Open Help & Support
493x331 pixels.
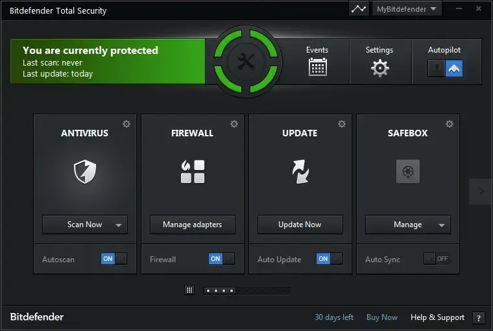click(x=437, y=317)
